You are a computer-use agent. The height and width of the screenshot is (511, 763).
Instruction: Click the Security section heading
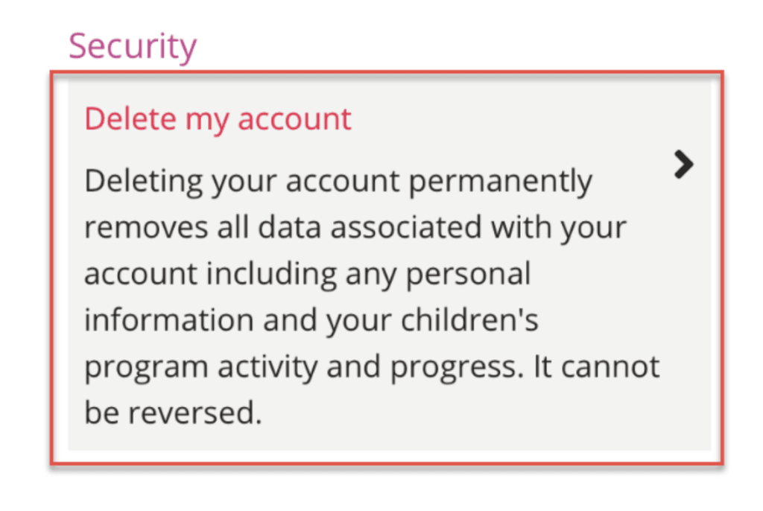133,45
